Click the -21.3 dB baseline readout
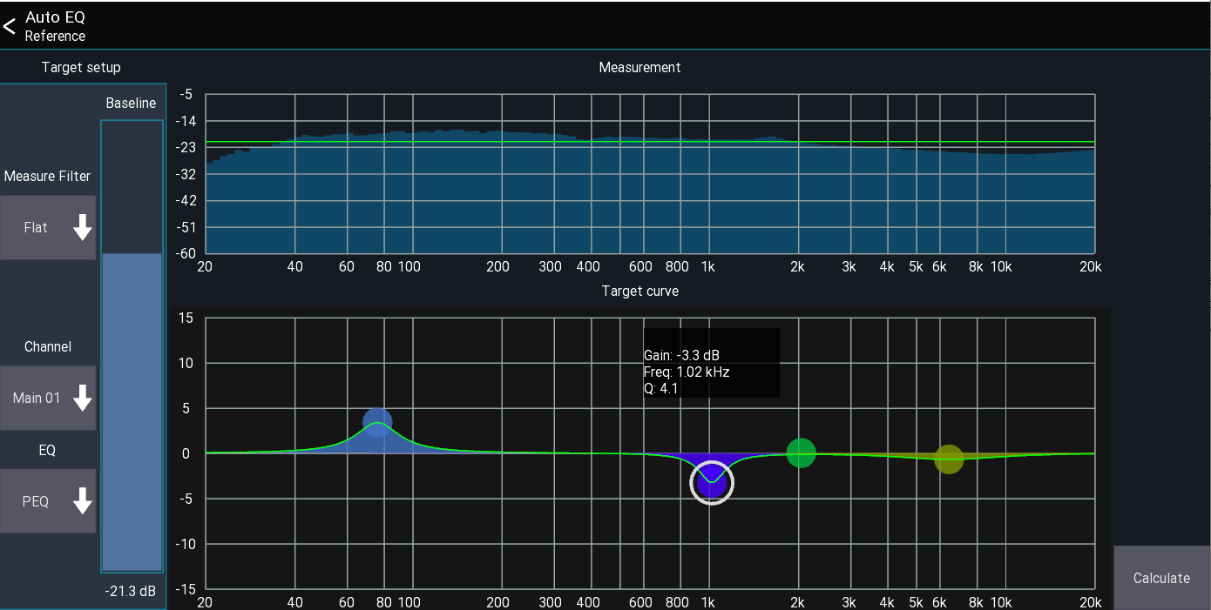The width and height of the screenshot is (1211, 610). tap(132, 591)
